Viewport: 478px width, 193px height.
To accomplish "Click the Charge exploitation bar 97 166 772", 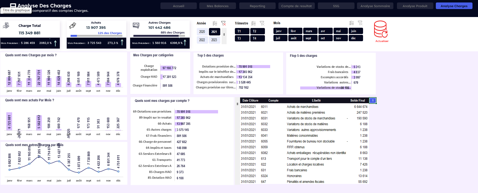I will pos(166,68).
